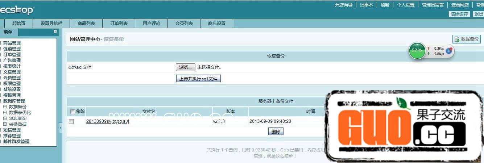
Task: Collapse the sidebar using the left arrow handle
Action: click(61, 128)
